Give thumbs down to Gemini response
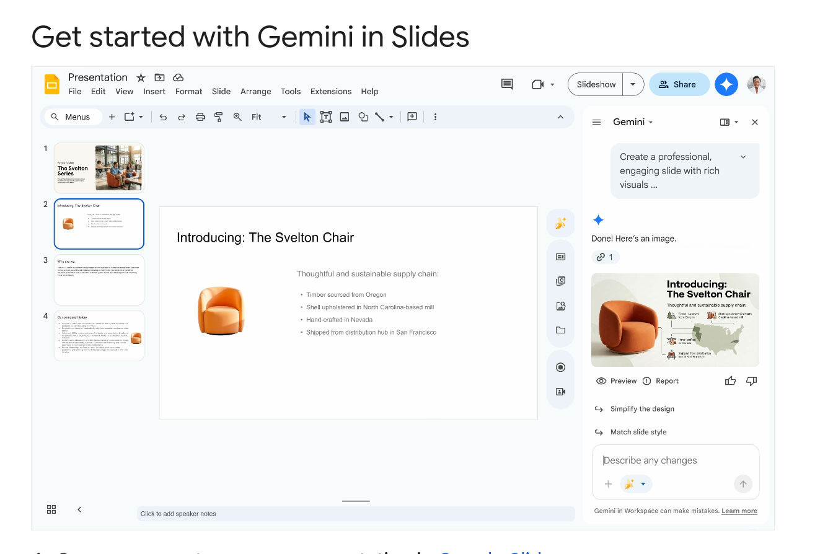 (x=752, y=381)
